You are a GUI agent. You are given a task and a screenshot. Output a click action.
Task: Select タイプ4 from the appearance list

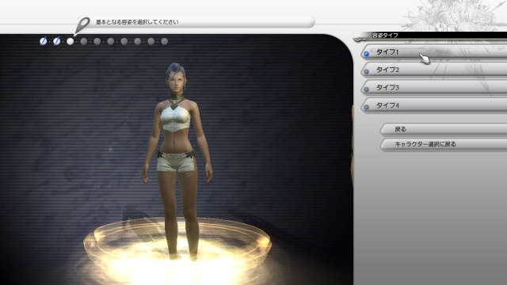(434, 105)
